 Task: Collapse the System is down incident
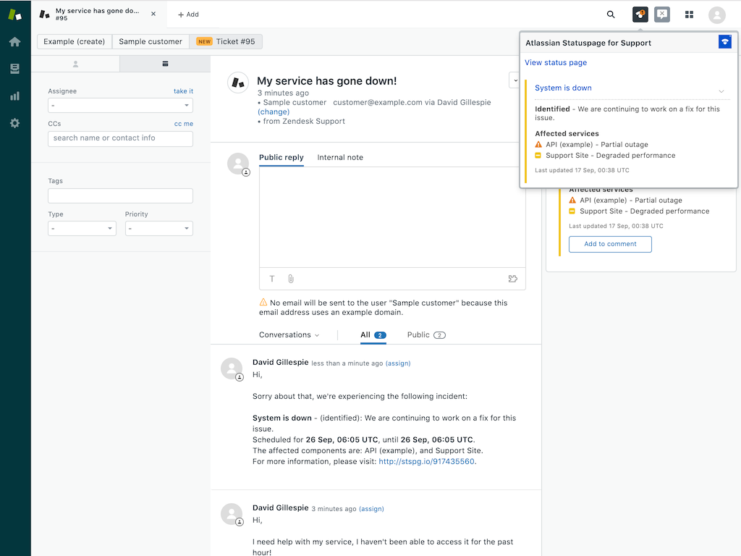[x=721, y=90]
